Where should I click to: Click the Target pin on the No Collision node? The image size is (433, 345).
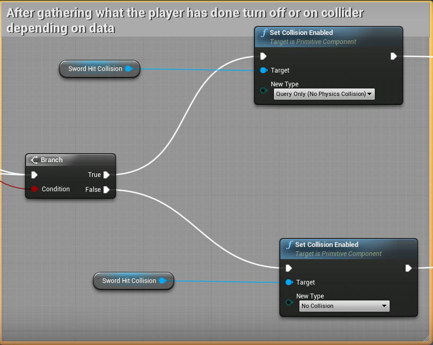pos(289,282)
